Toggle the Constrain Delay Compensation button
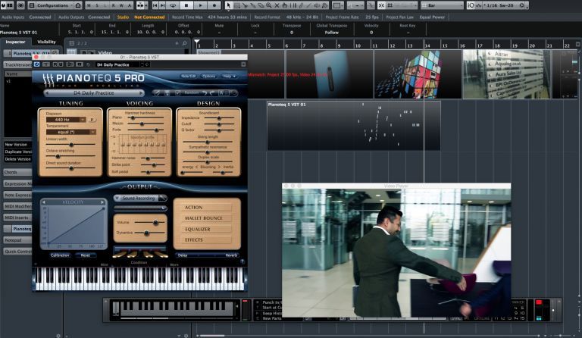The height and width of the screenshot is (338, 582). click(20, 5)
